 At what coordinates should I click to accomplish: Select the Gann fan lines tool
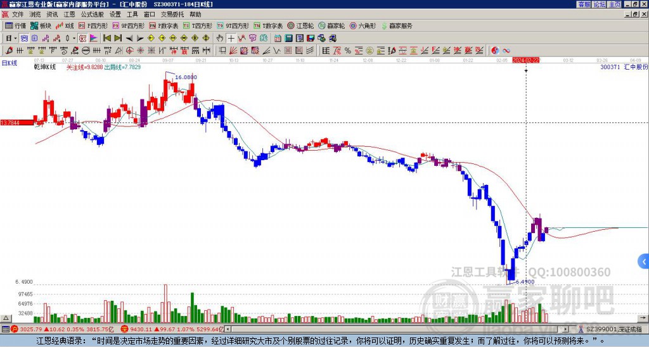[x=233, y=51]
